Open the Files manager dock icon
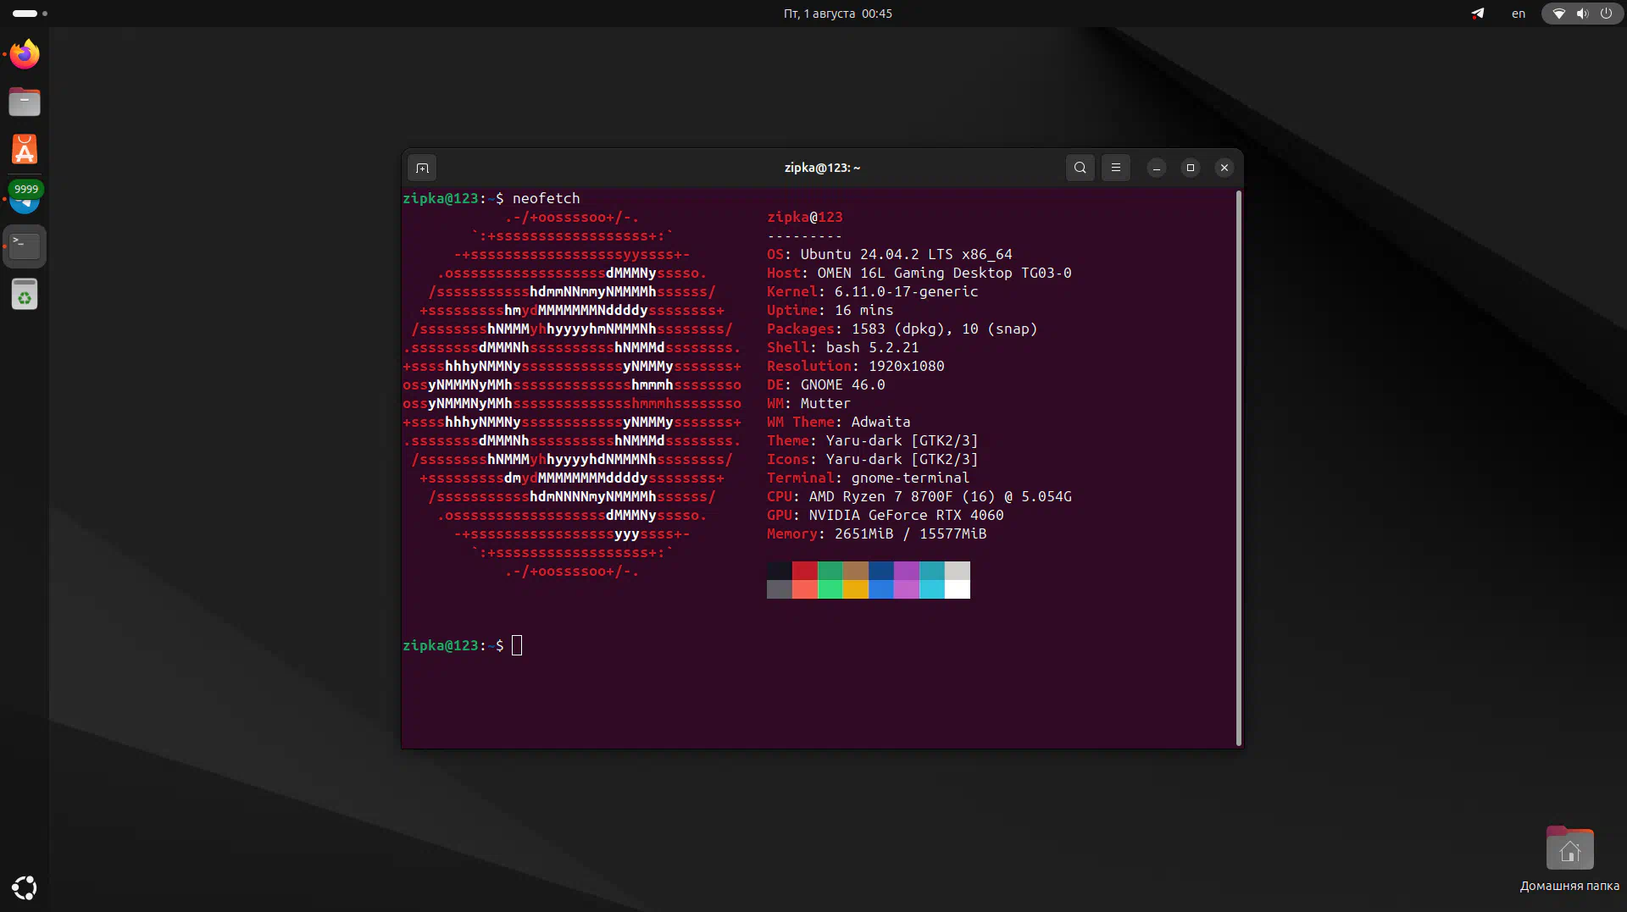1627x912 pixels. pos(25,102)
